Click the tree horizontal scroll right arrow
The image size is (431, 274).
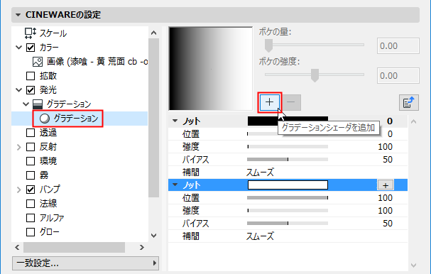pyautogui.click(x=142, y=247)
